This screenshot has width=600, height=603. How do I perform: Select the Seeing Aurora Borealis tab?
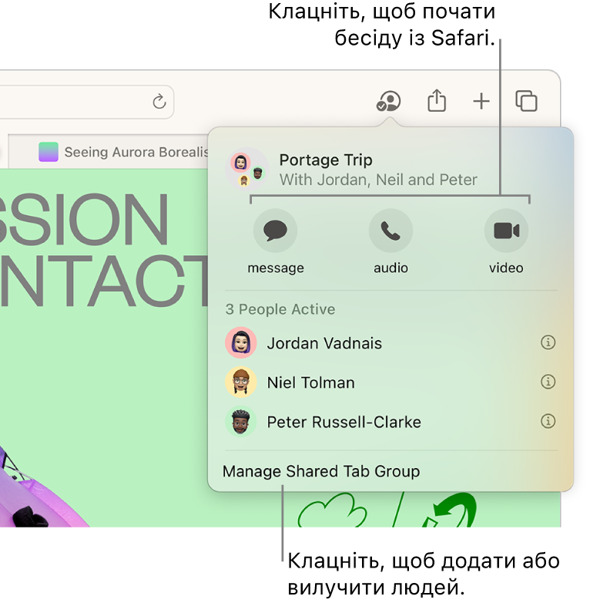pos(109,151)
